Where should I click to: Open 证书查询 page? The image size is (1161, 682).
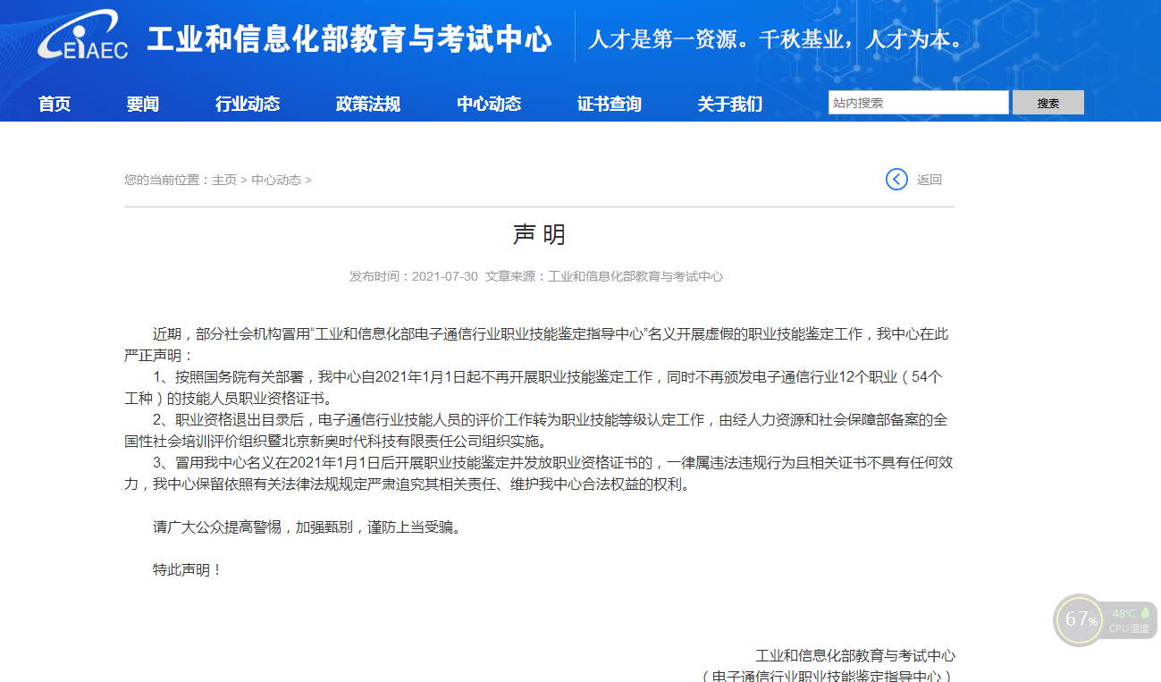click(610, 104)
